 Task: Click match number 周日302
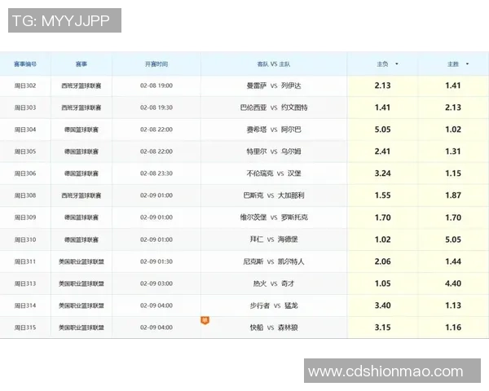(x=25, y=86)
